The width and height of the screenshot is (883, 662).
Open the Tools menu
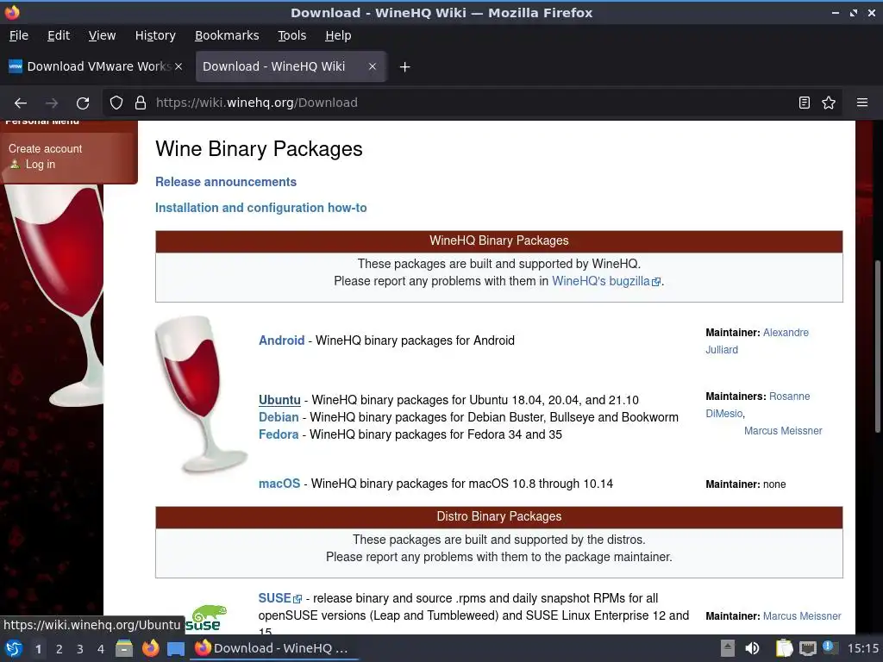pyautogui.click(x=291, y=35)
